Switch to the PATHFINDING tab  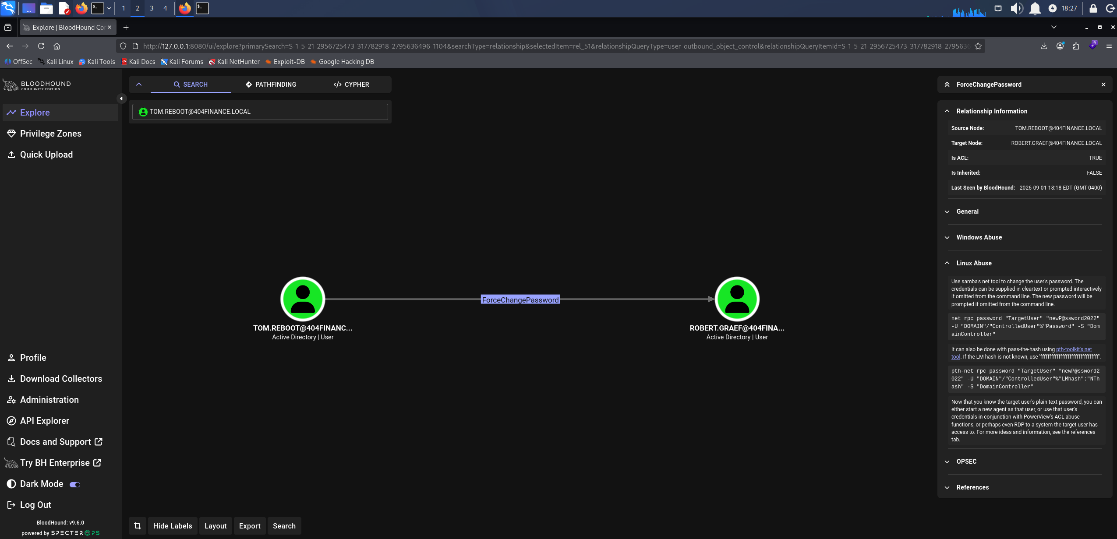[x=271, y=85]
